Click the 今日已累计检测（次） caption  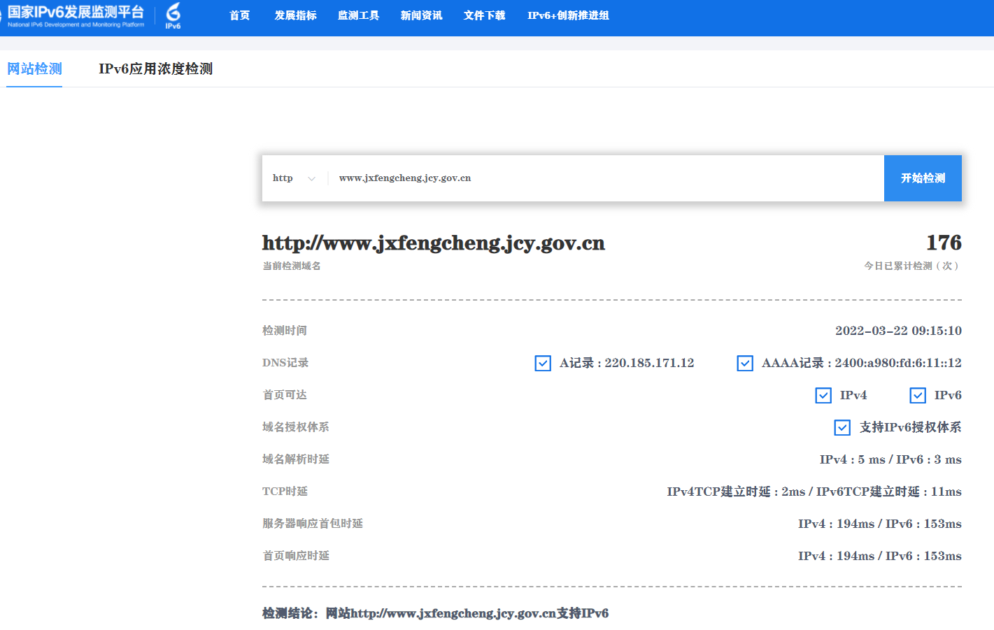912,266
